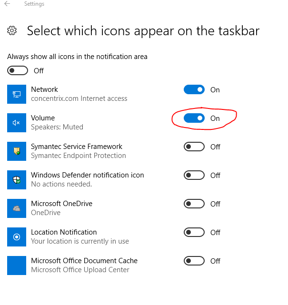This screenshot has width=288, height=305.
Task: Enable the Location Notification toggle
Action: tap(194, 232)
